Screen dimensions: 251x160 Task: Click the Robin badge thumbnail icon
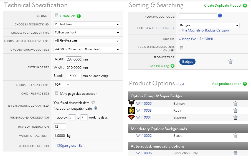[131, 111]
